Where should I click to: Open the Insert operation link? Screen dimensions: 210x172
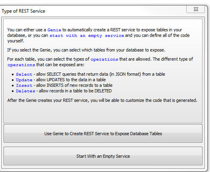pyautogui.click(x=24, y=85)
